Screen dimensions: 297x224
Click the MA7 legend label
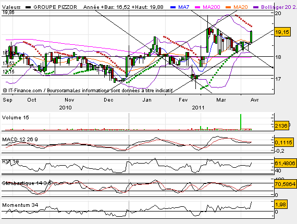coord(183,7)
